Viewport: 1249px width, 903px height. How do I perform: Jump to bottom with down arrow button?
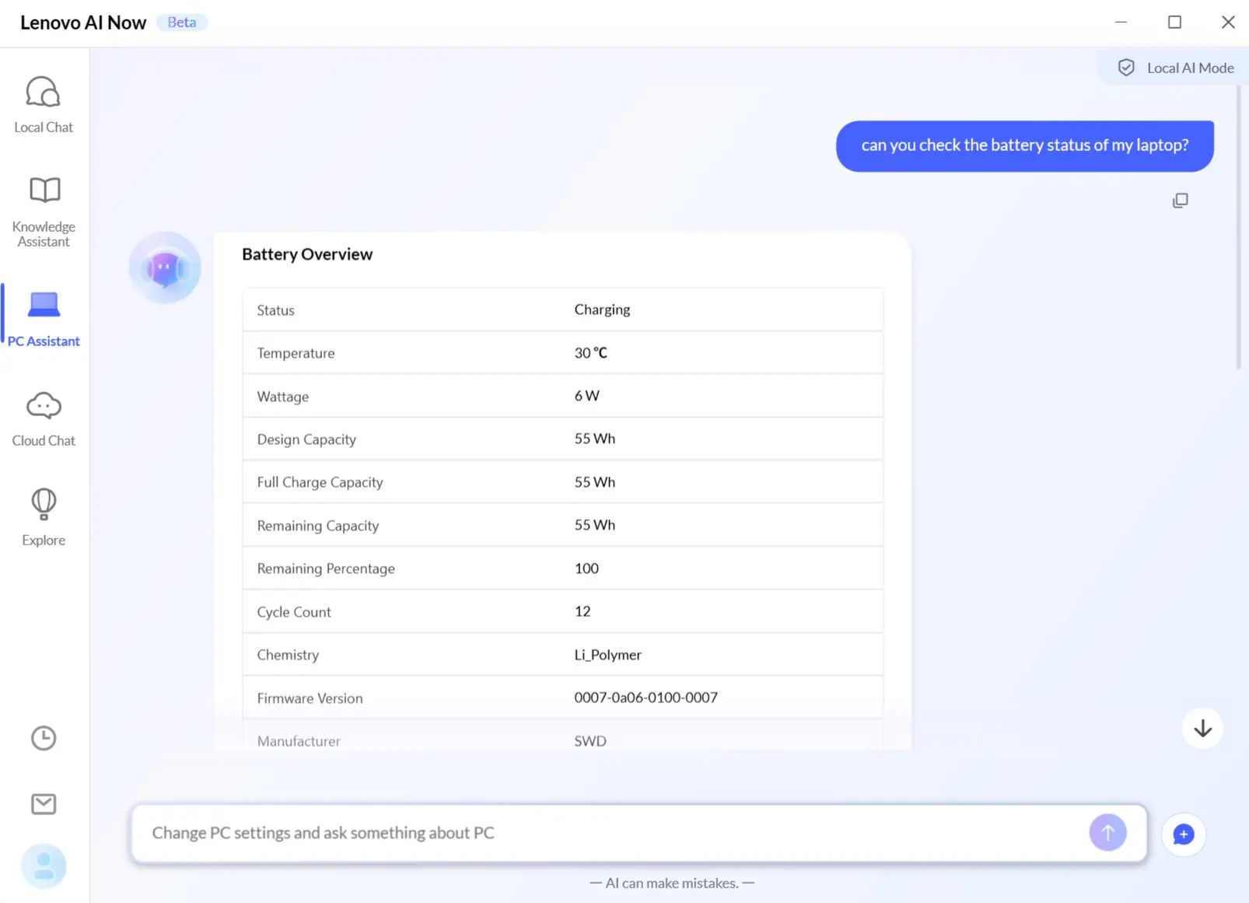pos(1202,729)
